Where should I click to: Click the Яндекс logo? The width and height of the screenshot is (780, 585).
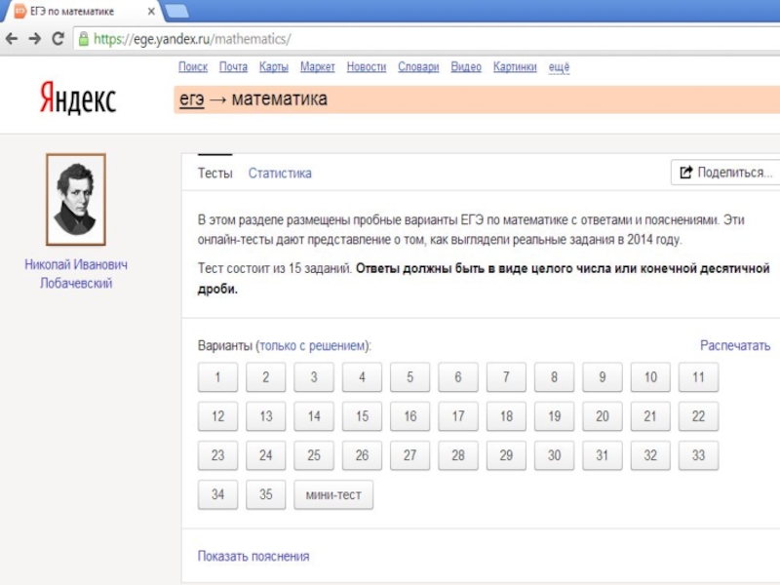(x=78, y=98)
